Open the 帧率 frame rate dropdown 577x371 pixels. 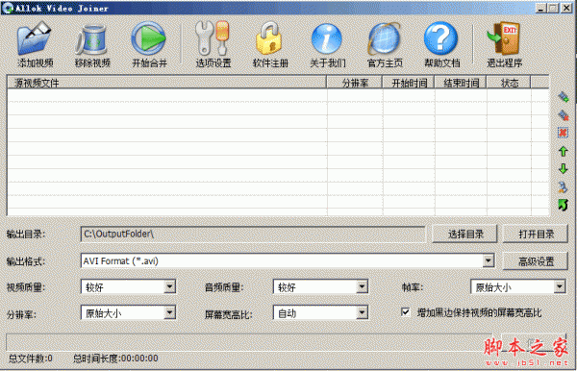coord(560,286)
